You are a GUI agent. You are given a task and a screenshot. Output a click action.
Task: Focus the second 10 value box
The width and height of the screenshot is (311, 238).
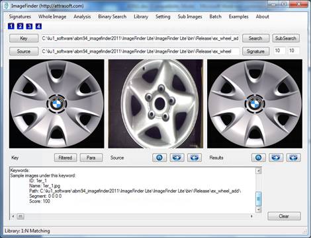click(x=294, y=51)
